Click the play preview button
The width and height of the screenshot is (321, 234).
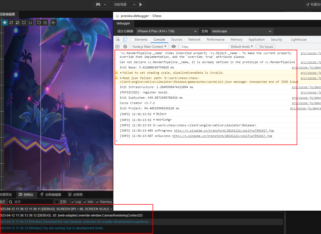pos(141,4)
